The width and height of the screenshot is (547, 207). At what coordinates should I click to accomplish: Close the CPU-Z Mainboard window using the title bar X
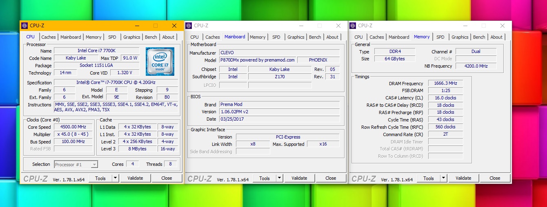(x=338, y=26)
